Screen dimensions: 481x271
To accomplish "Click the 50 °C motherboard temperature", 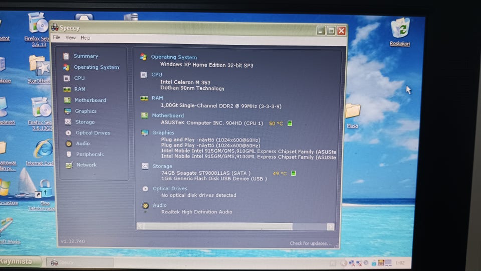I will [276, 123].
